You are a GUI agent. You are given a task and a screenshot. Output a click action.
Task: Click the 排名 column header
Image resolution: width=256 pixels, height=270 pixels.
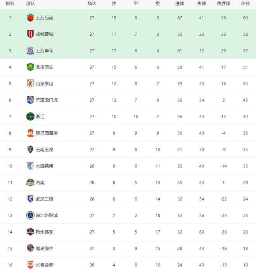point(10,3)
